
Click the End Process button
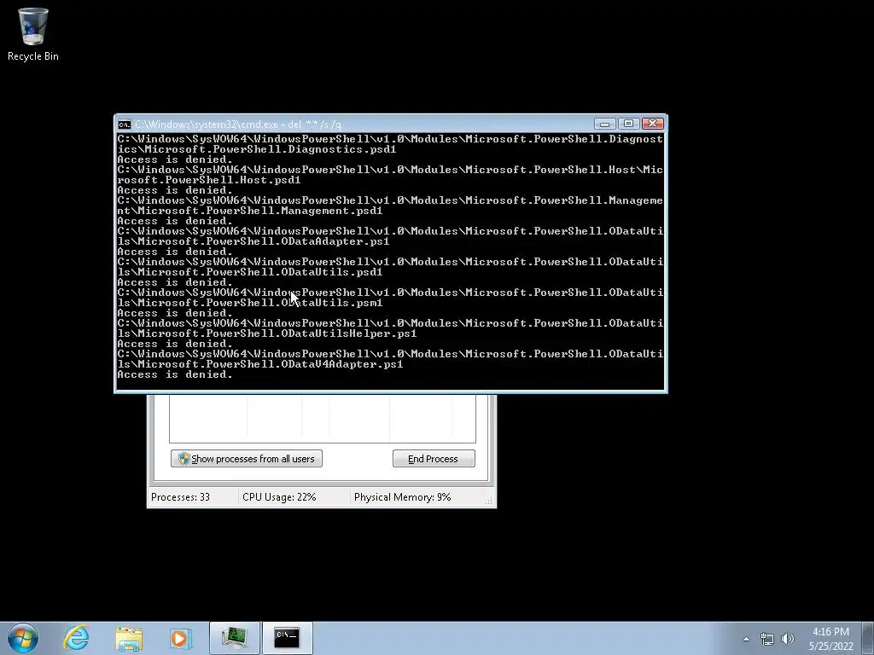point(434,458)
